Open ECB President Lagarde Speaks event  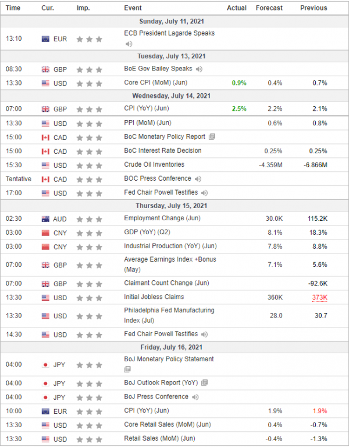coord(169,33)
